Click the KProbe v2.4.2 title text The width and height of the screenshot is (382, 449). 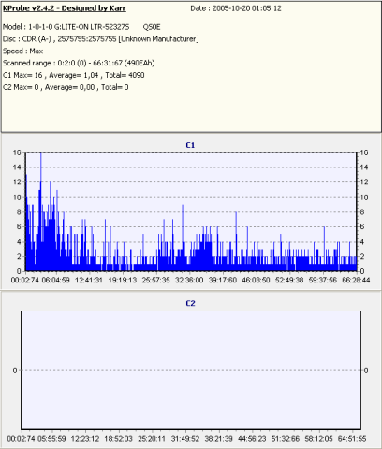(x=65, y=8)
